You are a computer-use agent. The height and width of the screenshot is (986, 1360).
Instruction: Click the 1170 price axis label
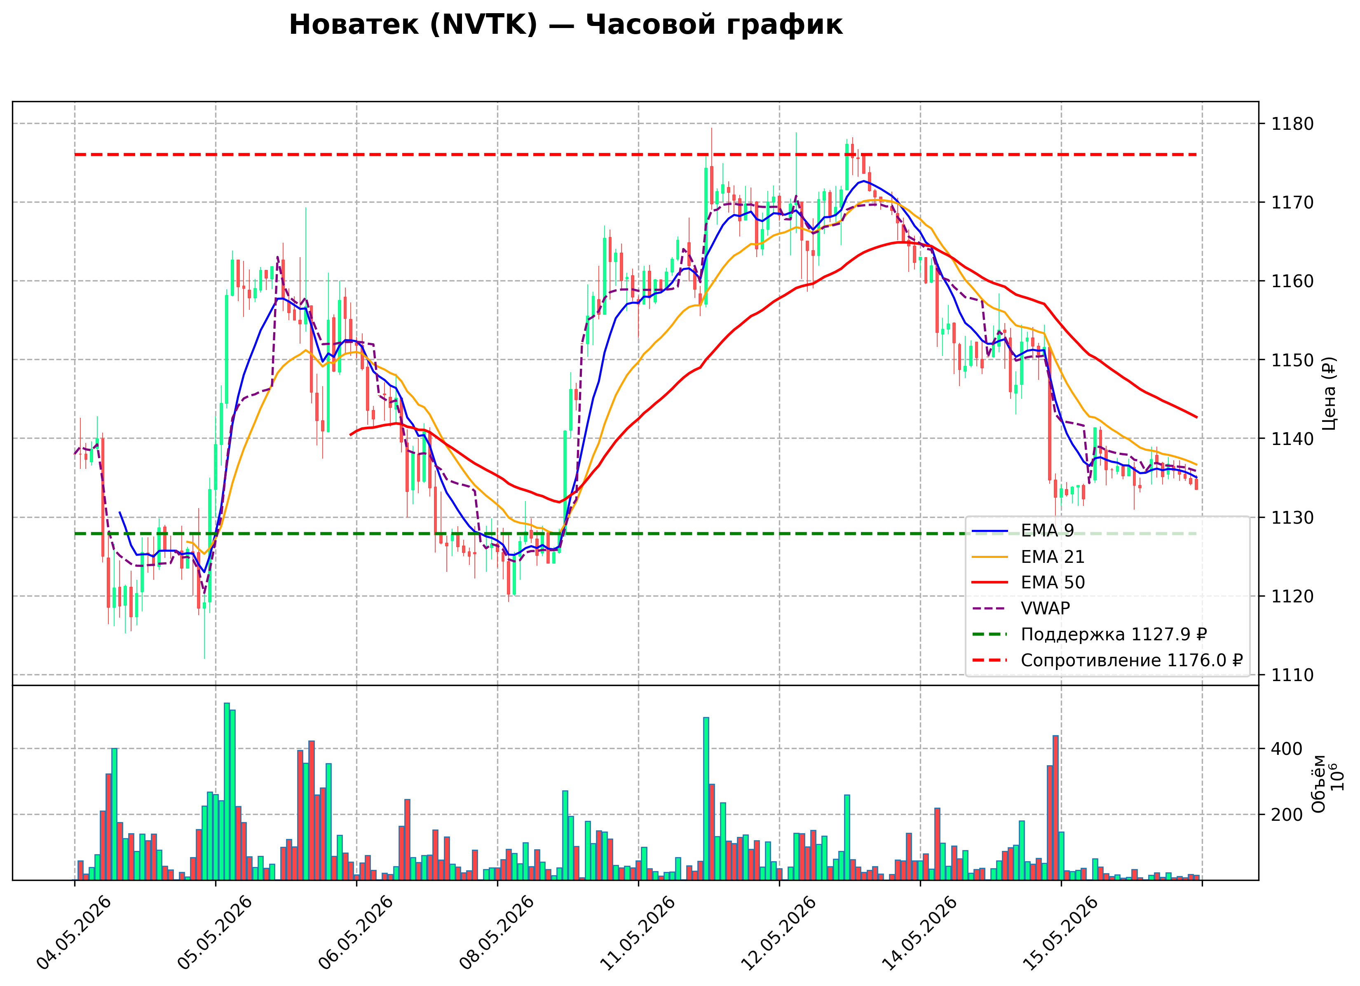[1292, 203]
